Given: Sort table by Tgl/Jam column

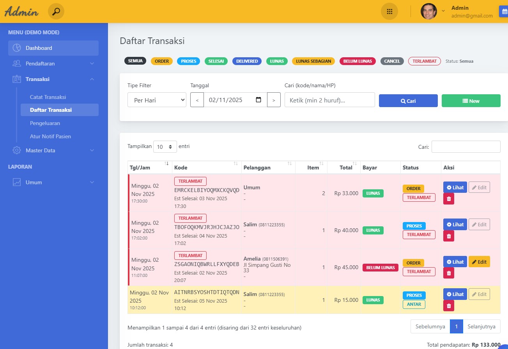Looking at the screenshot, I should point(150,167).
